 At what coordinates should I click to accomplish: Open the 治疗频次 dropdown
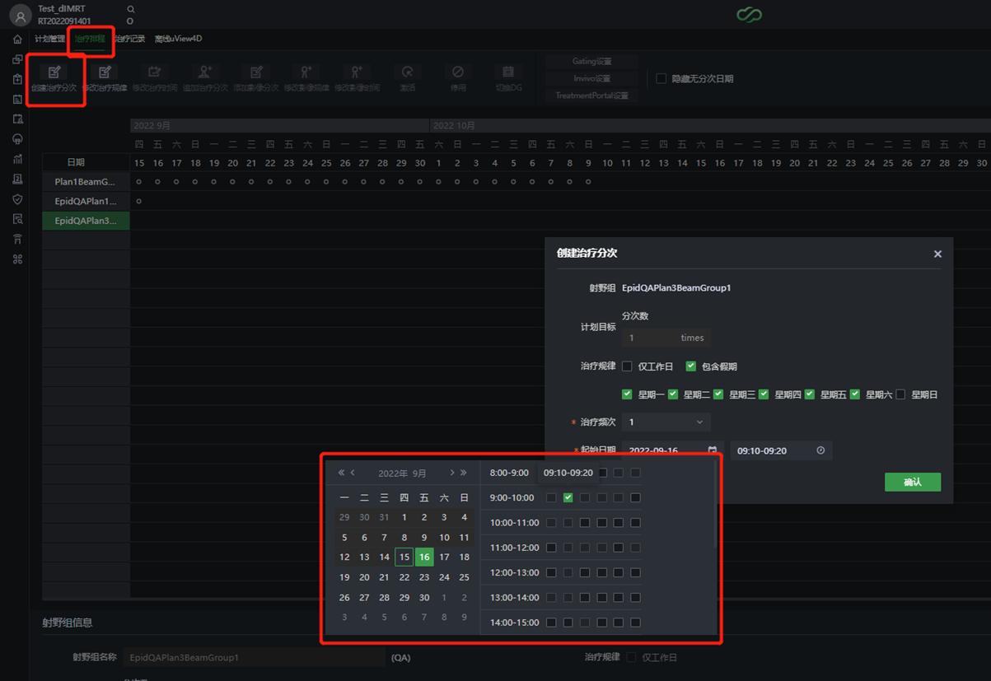point(666,422)
